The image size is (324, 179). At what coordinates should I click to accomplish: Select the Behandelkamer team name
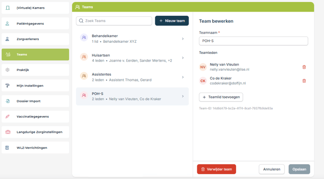(x=105, y=36)
